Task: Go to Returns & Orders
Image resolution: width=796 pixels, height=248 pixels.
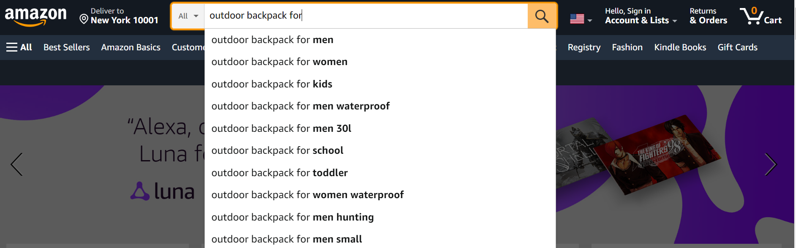Action: (x=708, y=16)
